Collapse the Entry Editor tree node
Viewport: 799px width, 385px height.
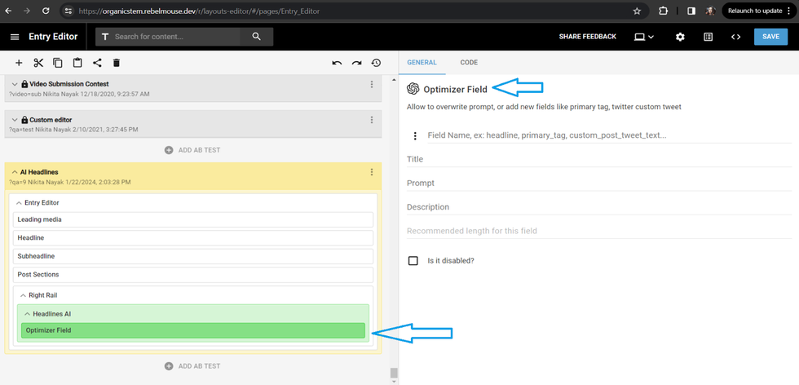point(20,203)
